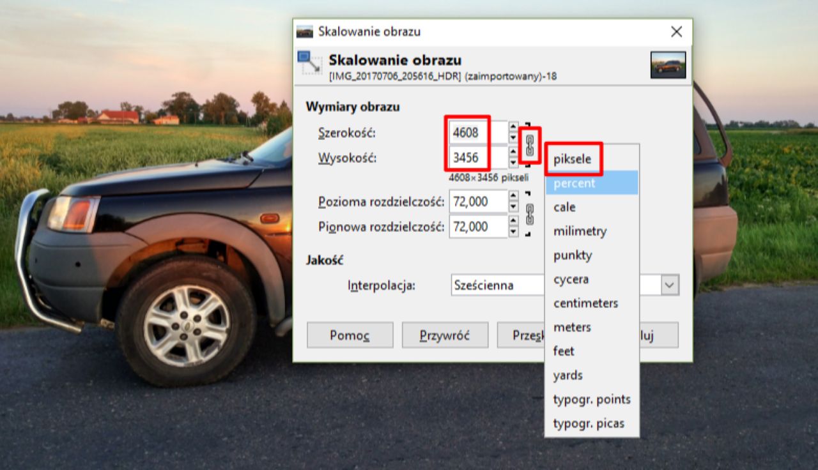Click the Interpolacja label

point(382,285)
